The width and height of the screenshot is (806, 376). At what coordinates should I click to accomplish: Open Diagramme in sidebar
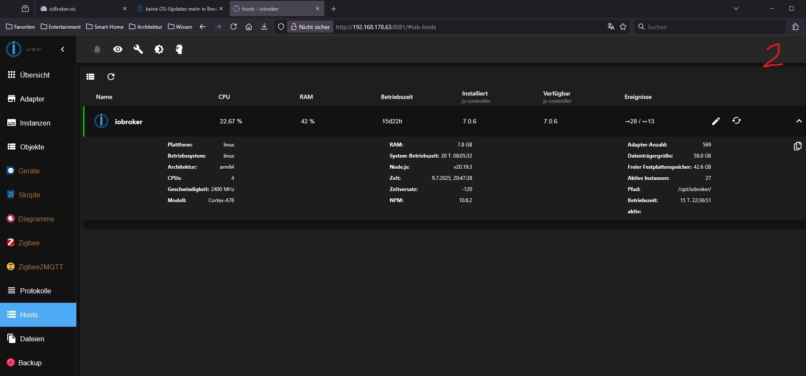pyautogui.click(x=38, y=219)
